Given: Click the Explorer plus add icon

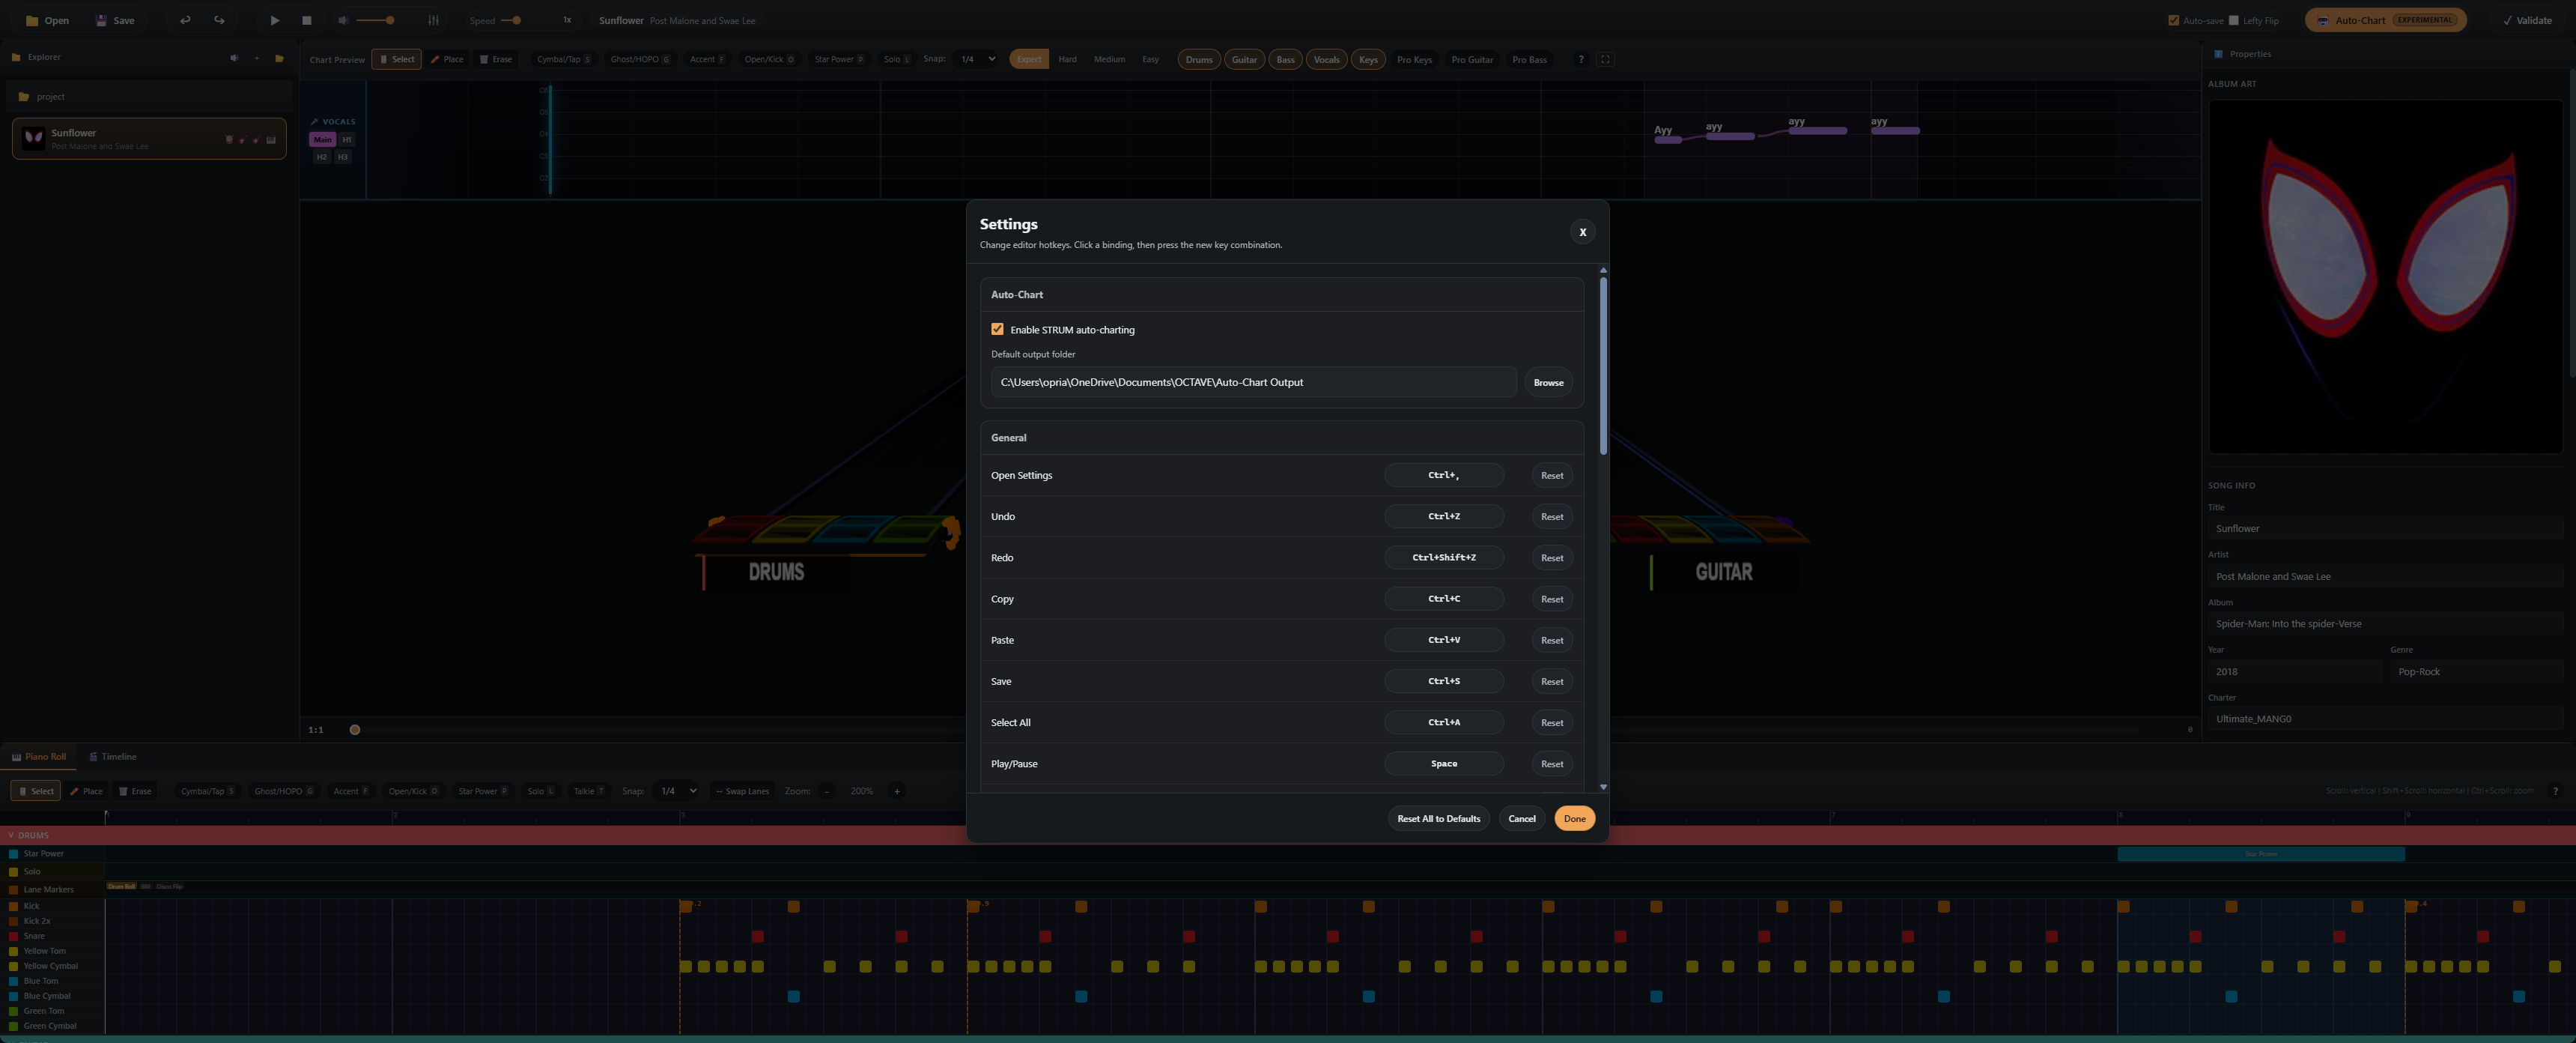Looking at the screenshot, I should click(x=256, y=58).
